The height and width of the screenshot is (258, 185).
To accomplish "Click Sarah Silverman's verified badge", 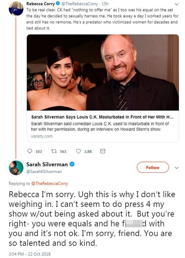I will coord(72,164).
